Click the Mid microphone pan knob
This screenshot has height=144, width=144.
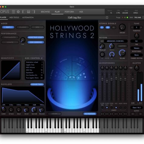116,68
